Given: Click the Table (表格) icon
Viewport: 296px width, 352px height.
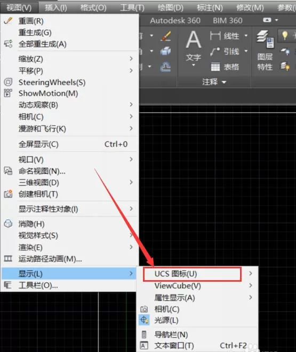Looking at the screenshot, I should click(x=215, y=67).
